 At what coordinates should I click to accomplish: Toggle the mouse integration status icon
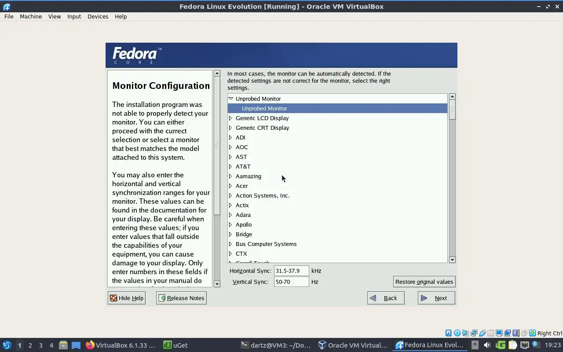tap(524, 333)
